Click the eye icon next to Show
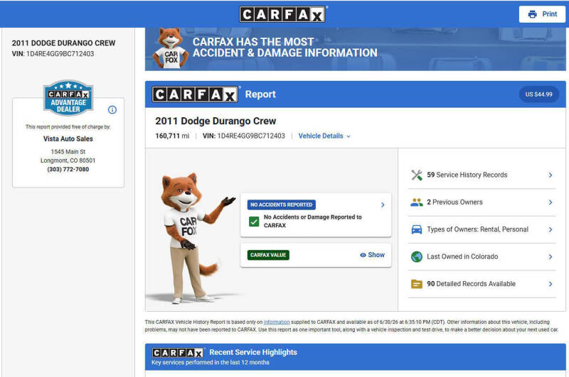The image size is (569, 377). click(x=363, y=255)
